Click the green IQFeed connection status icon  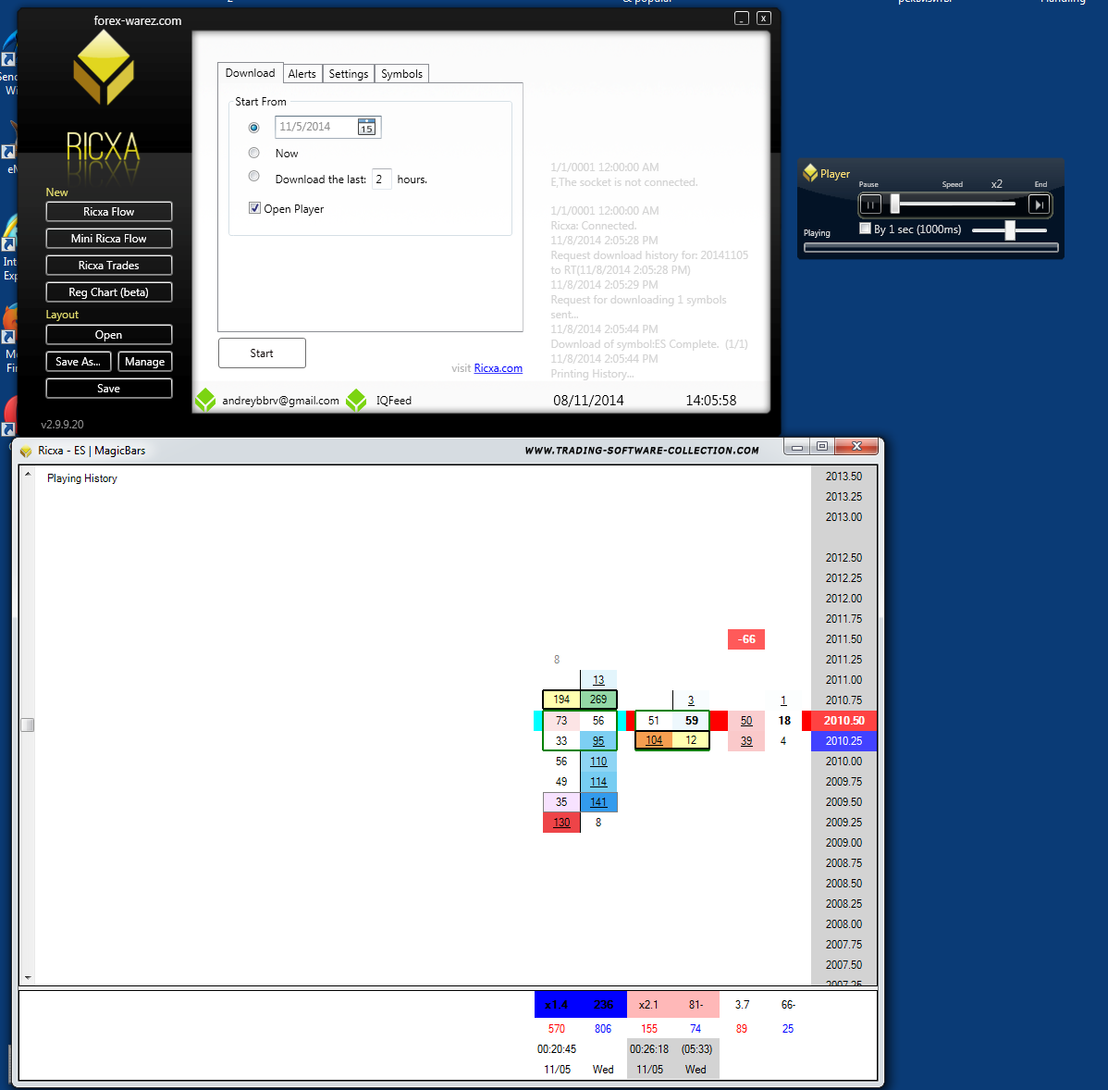pos(356,401)
